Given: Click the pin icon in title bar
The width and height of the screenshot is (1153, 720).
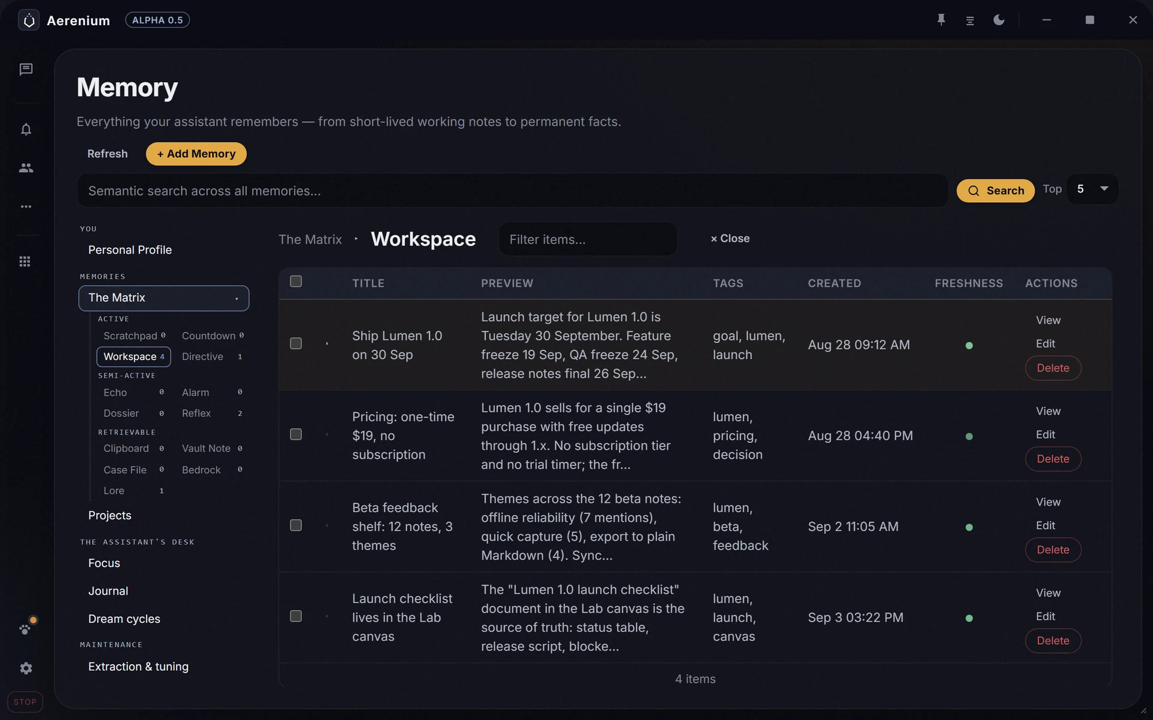Looking at the screenshot, I should 941,20.
